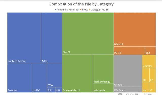Click the Academic legend blue swatch
Image resolution: width=162 pixels, height=95 pixels.
[x=56, y=10]
